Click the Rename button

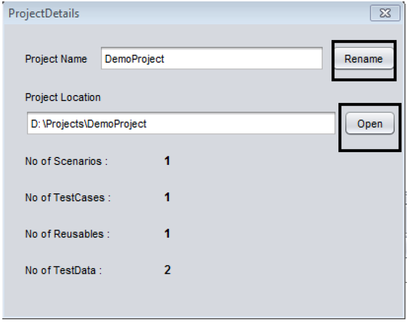[x=363, y=59]
